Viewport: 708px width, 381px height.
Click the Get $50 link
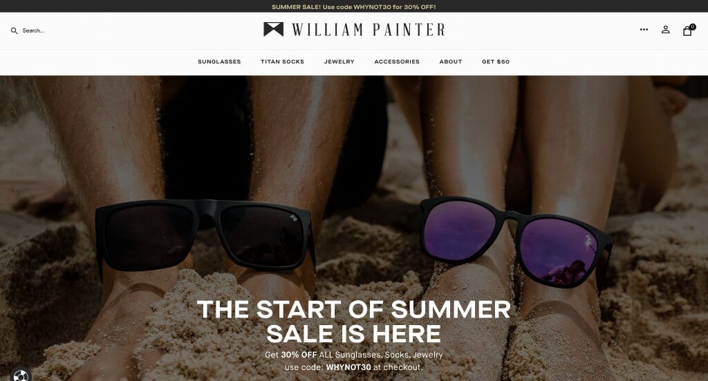(x=496, y=61)
